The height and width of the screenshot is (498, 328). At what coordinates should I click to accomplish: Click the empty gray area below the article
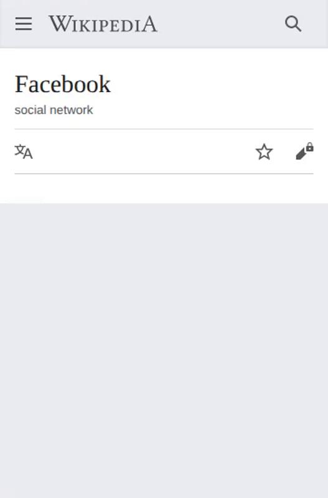164,349
